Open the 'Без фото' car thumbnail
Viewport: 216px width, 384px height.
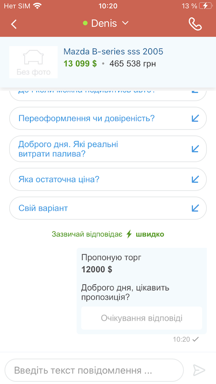pyautogui.click(x=33, y=62)
